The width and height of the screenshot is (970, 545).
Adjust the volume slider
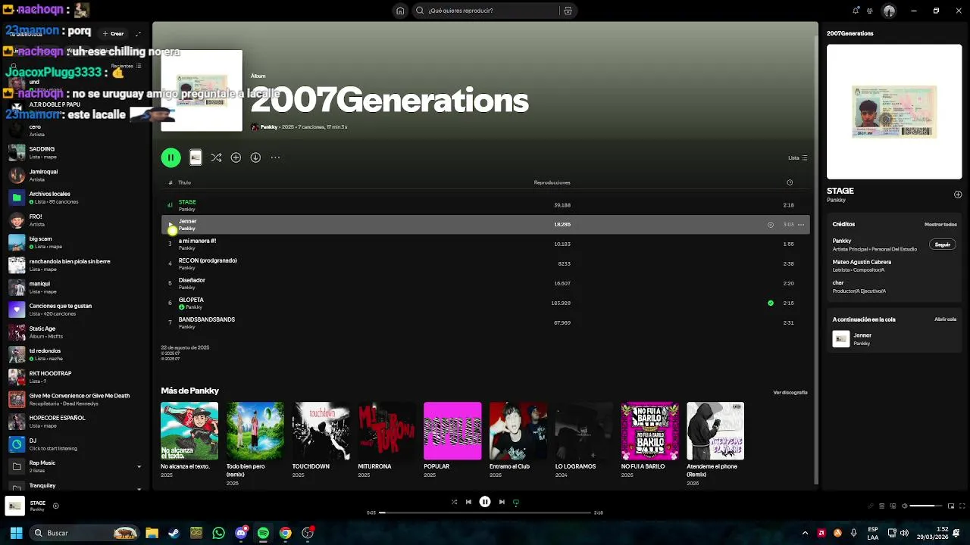pyautogui.click(x=926, y=506)
